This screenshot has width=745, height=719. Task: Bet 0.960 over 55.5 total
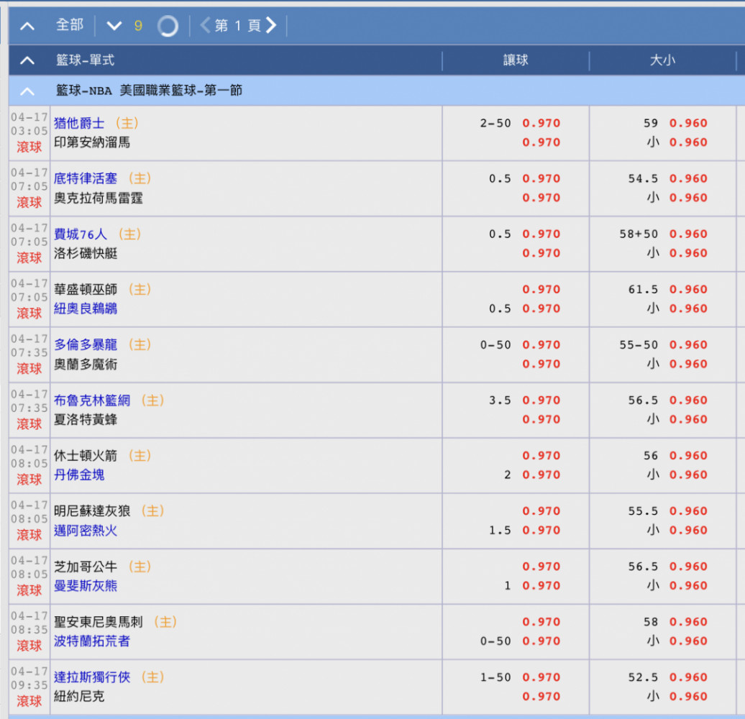[688, 511]
